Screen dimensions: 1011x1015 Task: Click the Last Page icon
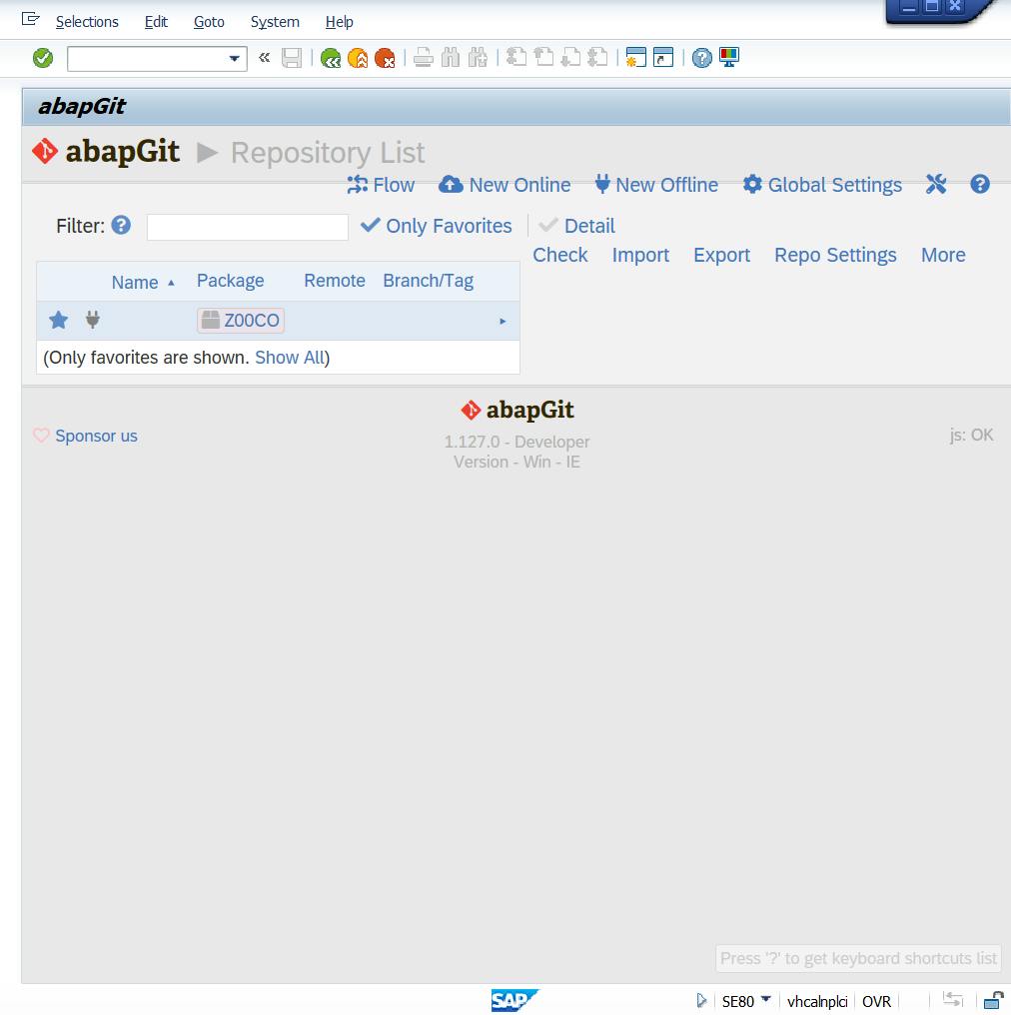click(597, 58)
